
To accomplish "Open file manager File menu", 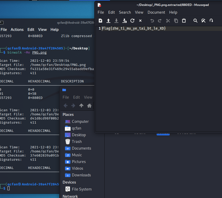I will (66, 97).
